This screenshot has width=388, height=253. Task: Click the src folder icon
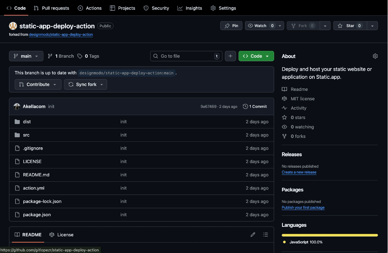(17, 135)
